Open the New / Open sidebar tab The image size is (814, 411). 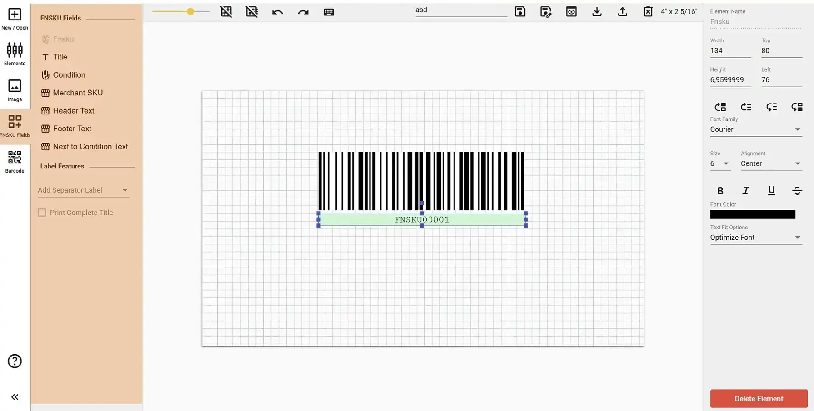pos(15,19)
